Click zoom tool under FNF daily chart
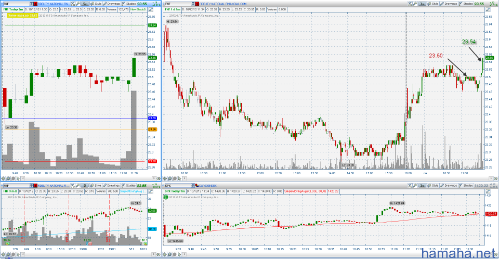This screenshot has height=259, width=499. click(8, 254)
